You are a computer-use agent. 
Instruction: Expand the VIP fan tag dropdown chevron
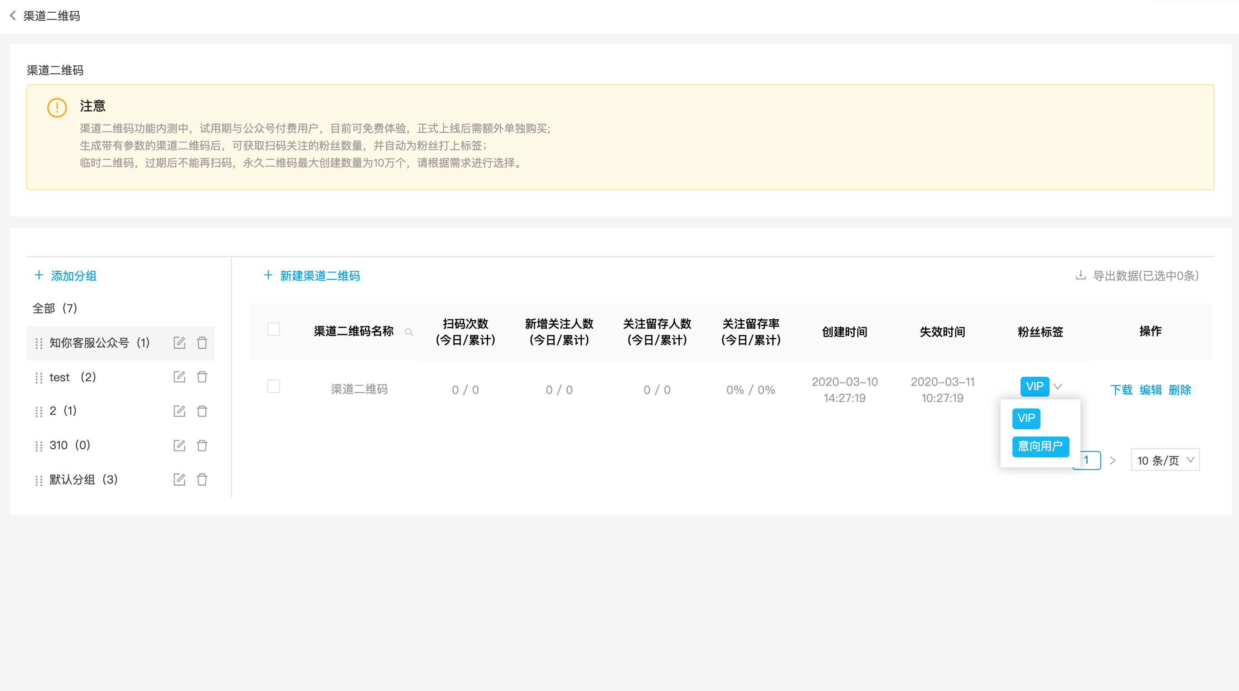click(1058, 387)
